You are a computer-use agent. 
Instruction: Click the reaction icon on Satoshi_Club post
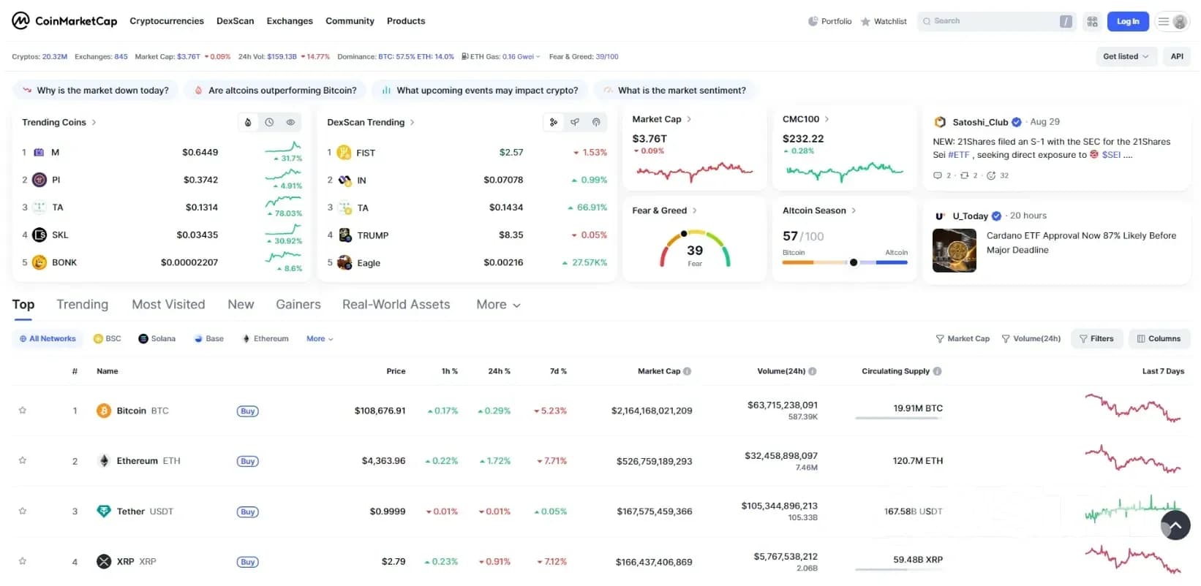pos(991,175)
